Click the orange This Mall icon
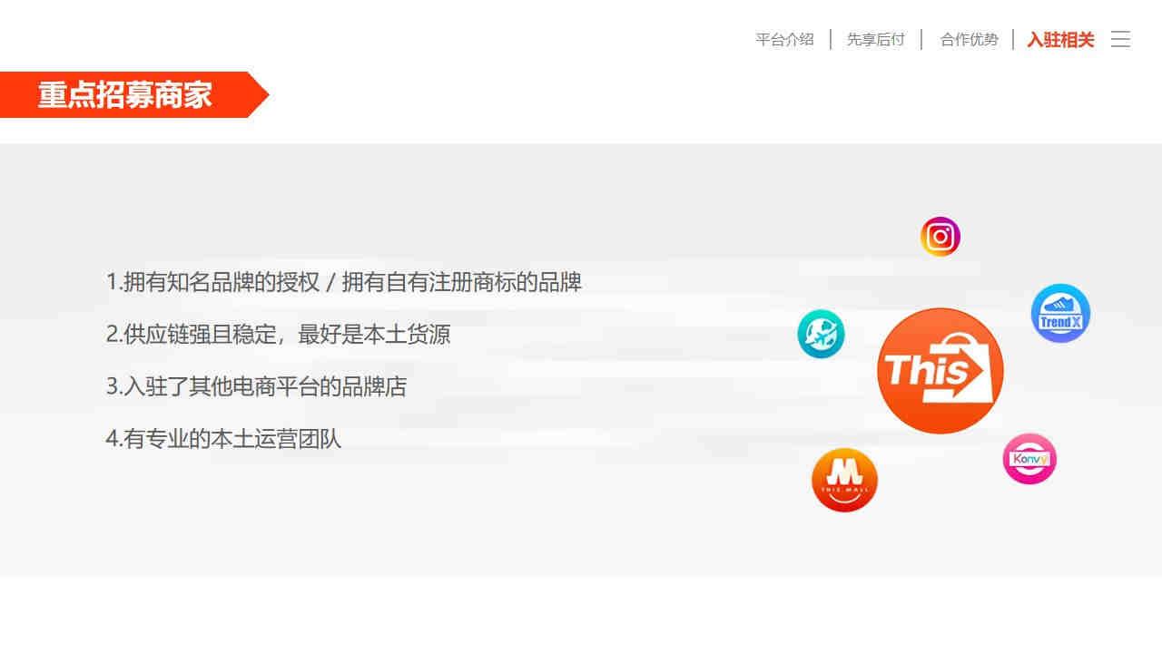 [x=844, y=481]
